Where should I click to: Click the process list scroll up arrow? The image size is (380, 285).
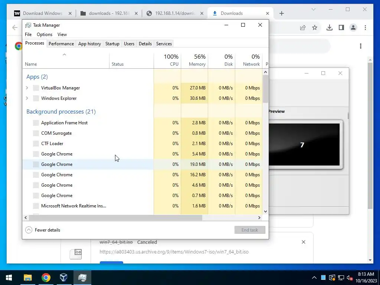coord(265,72)
